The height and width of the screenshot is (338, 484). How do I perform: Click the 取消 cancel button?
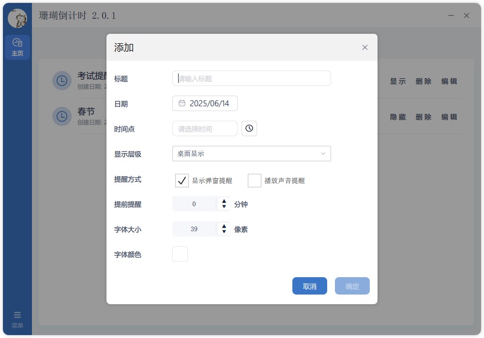pyautogui.click(x=309, y=286)
